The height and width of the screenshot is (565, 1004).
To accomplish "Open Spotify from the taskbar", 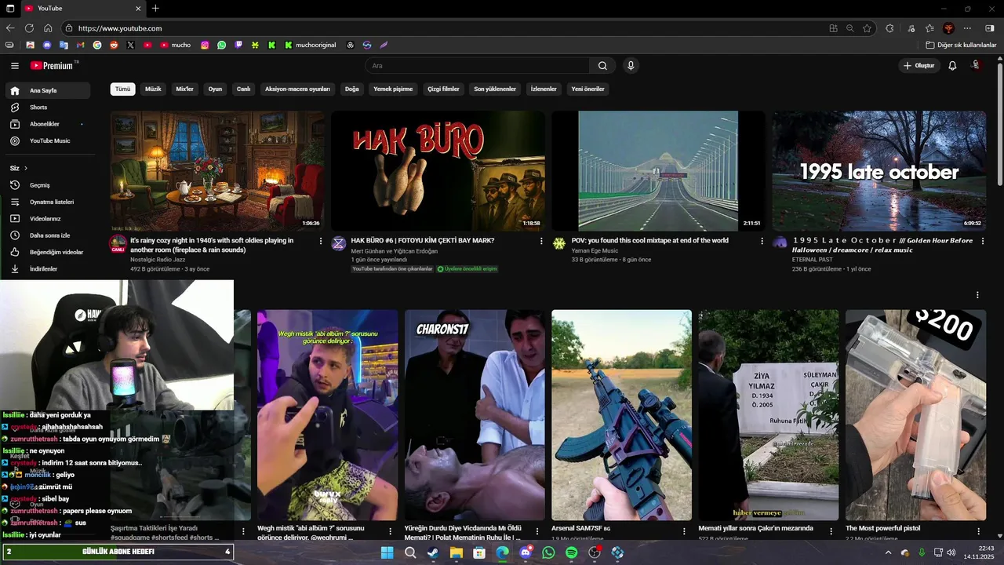I will click(x=571, y=553).
